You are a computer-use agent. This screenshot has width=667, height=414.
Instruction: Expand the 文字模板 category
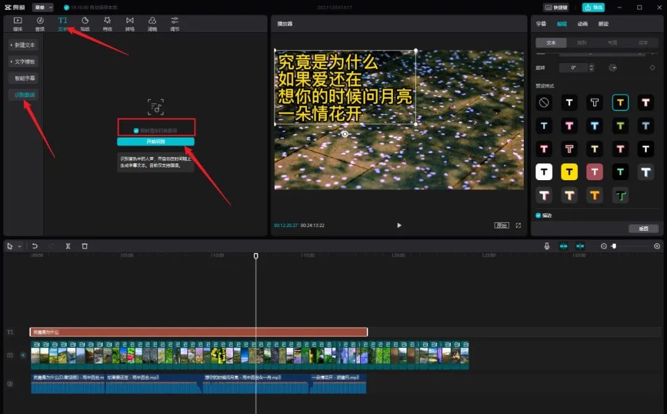(x=23, y=62)
